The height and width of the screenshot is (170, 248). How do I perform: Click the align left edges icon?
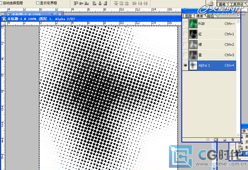click(x=94, y=3)
